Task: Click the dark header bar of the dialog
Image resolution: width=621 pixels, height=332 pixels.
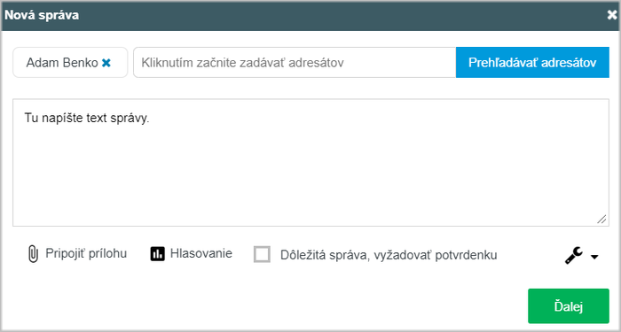Action: coord(310,15)
